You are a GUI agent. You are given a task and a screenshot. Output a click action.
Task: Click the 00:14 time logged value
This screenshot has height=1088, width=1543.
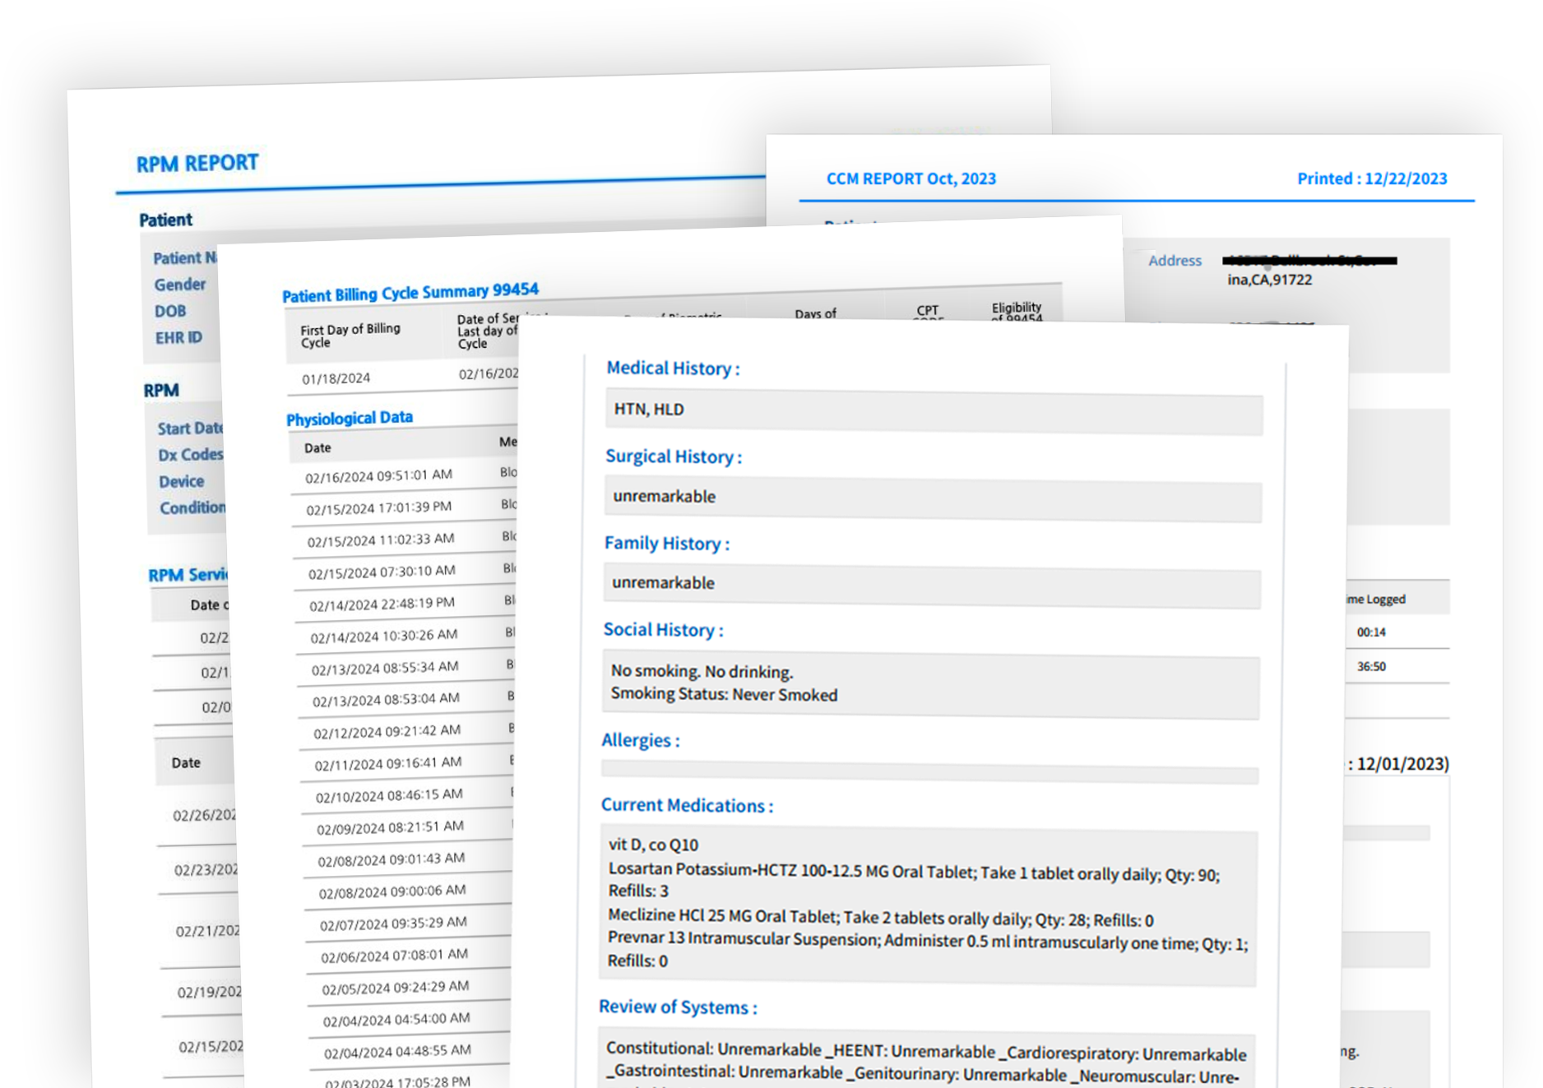(x=1371, y=632)
